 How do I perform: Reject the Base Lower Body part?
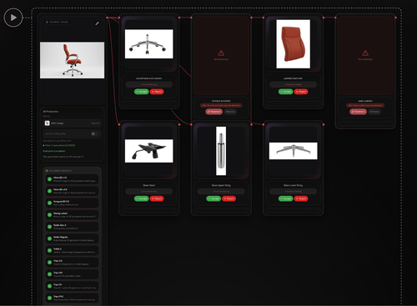coord(301,198)
